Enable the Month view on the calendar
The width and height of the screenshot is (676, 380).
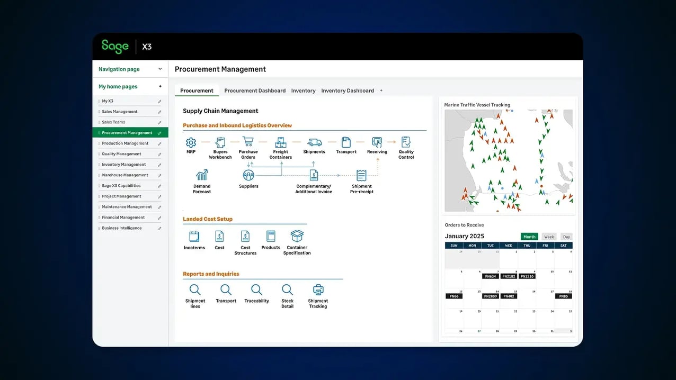[x=529, y=237]
